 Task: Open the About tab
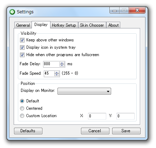coord(113,25)
